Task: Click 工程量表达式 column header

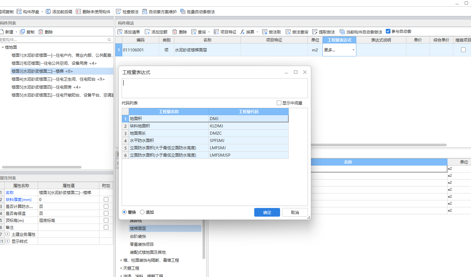Action: click(x=339, y=40)
